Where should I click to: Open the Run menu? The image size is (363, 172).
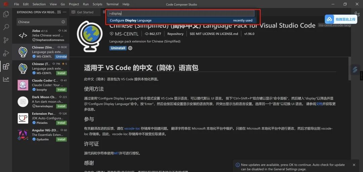tap(86, 4)
